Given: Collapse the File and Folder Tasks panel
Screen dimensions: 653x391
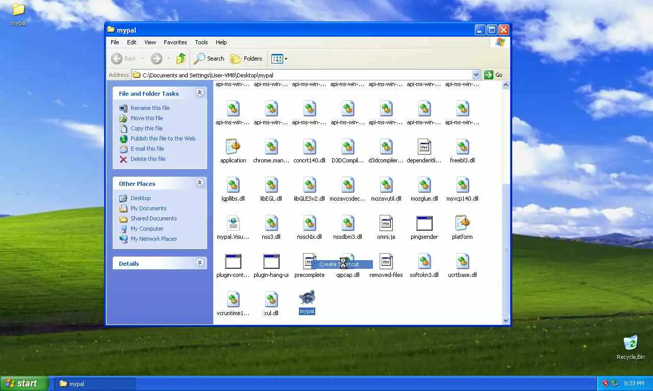Looking at the screenshot, I should (x=199, y=93).
